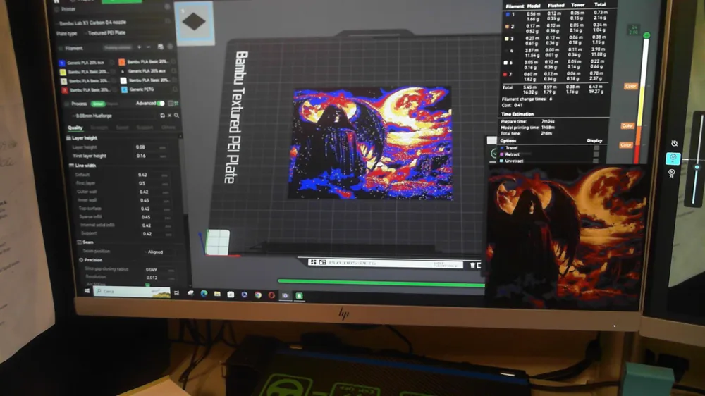Viewport: 705px width, 396px height.
Task: Toggle the Arc fitting checkbox
Action: coord(147,285)
